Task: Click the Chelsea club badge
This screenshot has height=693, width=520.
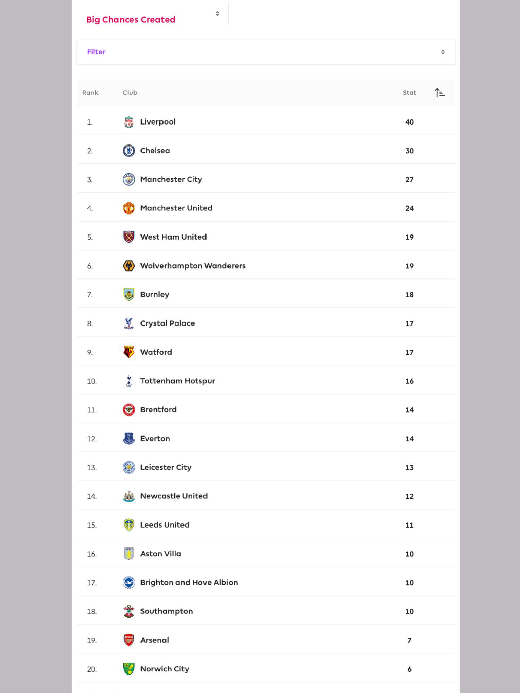Action: pos(129,151)
